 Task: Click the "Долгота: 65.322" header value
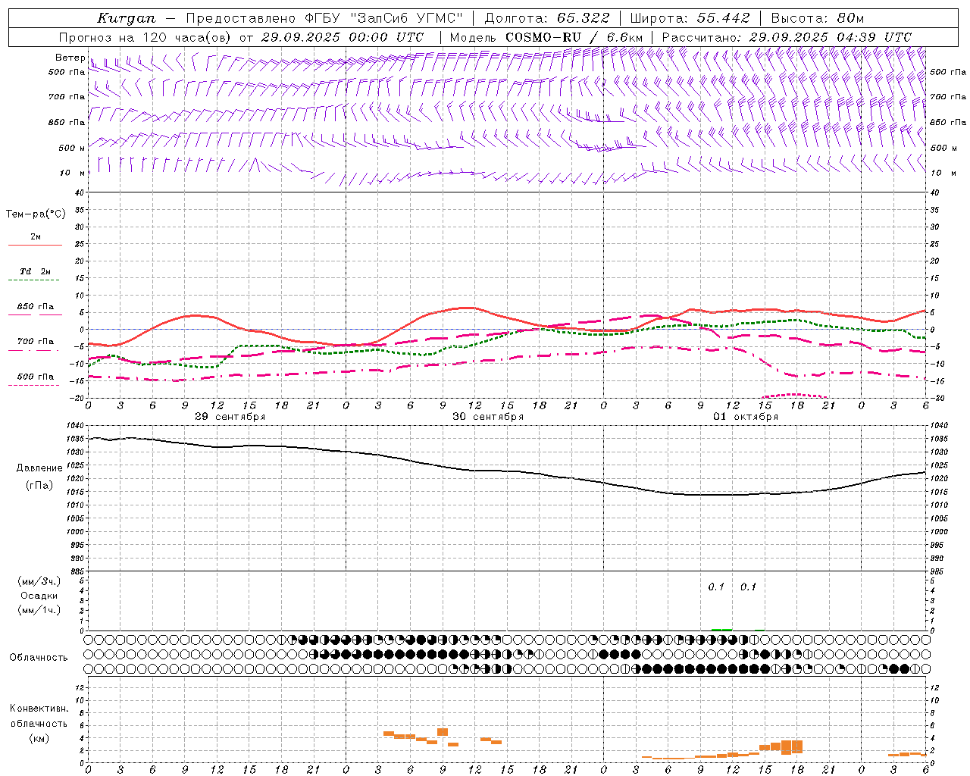[546, 18]
